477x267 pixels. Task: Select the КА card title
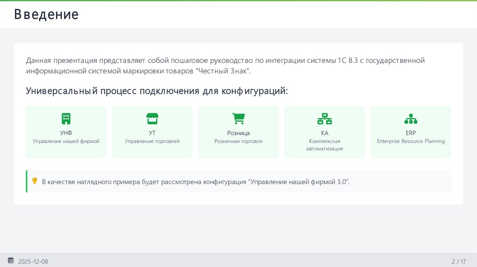325,133
